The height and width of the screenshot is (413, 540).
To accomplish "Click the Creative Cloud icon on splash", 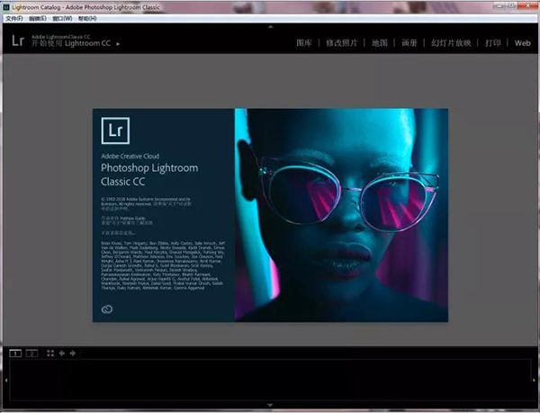I will point(107,309).
